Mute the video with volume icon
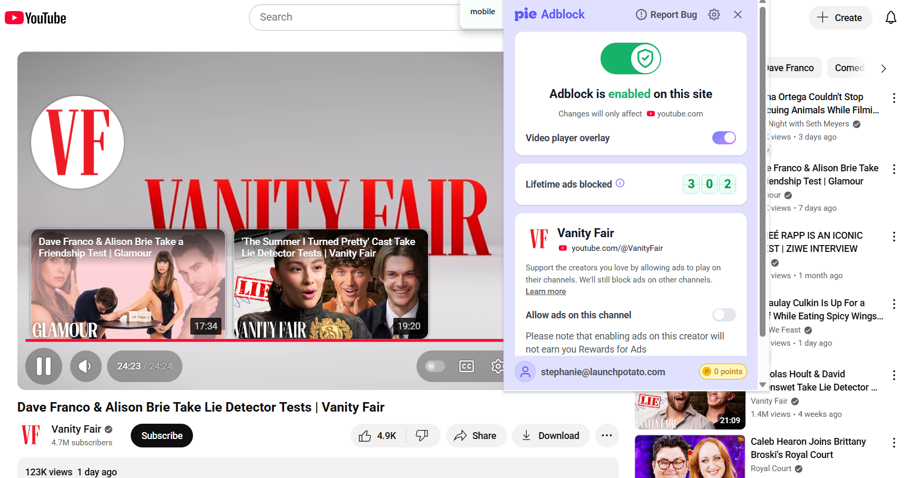The width and height of the screenshot is (910, 478). [85, 366]
